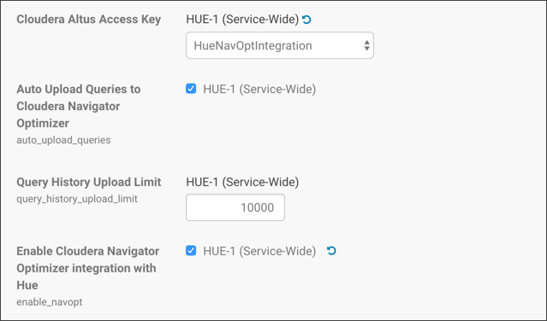This screenshot has width=547, height=321.
Task: Click the Auto Upload Queries setting title
Action: tap(79, 106)
